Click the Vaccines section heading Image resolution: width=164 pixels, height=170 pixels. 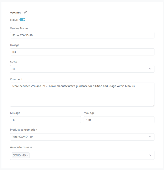coord(15,13)
